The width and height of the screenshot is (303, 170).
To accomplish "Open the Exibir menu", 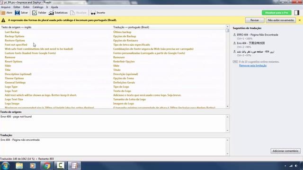I will [x=27, y=7].
